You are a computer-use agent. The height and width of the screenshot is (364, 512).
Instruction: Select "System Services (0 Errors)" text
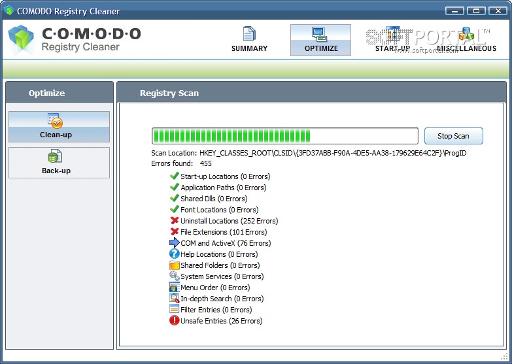click(222, 276)
